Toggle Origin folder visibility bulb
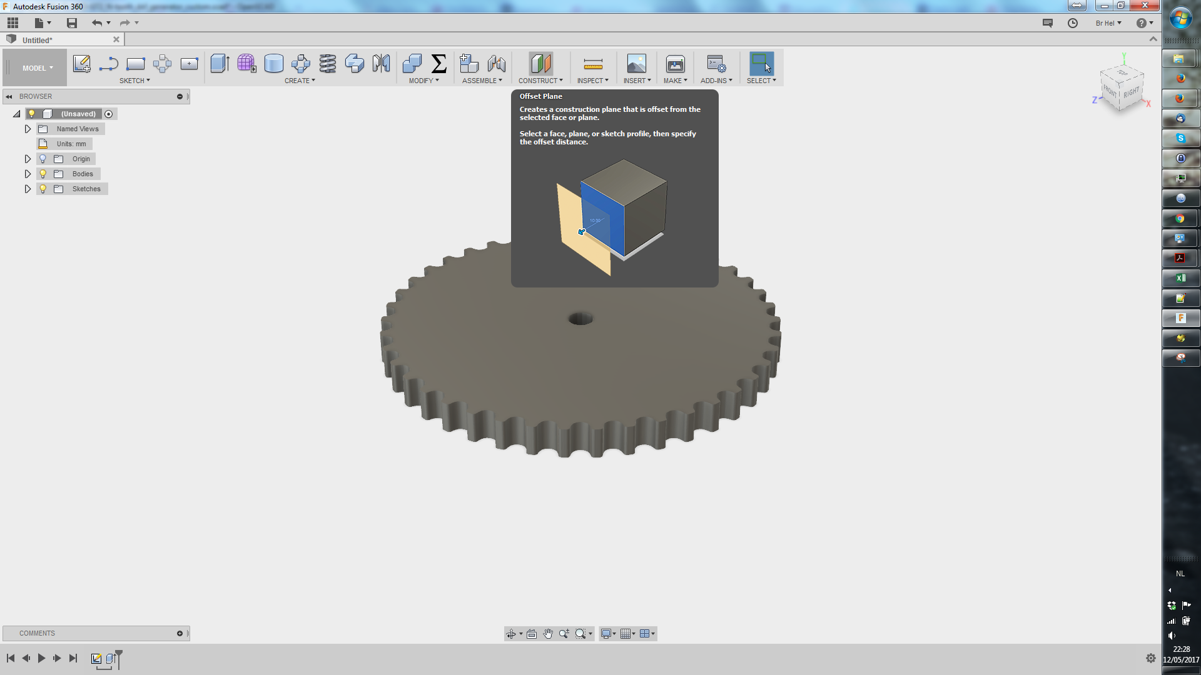Viewport: 1201px width, 675px height. [x=43, y=159]
